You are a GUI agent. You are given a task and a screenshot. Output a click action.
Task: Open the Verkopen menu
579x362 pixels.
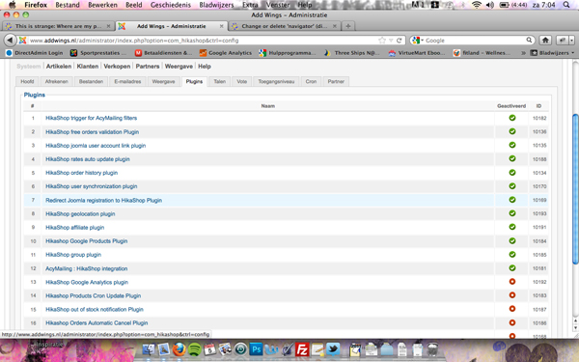coord(117,66)
